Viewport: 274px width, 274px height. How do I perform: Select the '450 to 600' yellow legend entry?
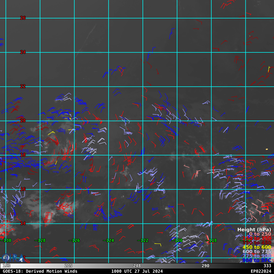[x=257, y=247]
